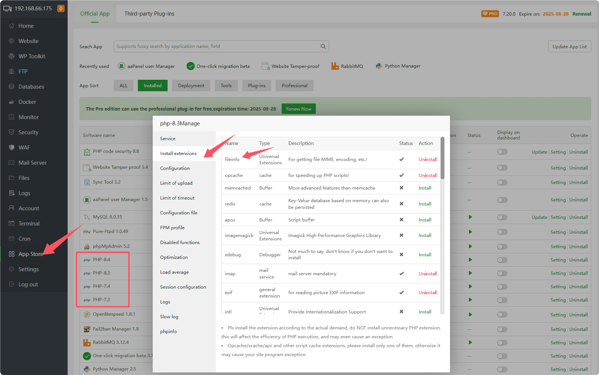Focus the Search App input field
This screenshot has height=375, width=599.
pyautogui.click(x=217, y=46)
